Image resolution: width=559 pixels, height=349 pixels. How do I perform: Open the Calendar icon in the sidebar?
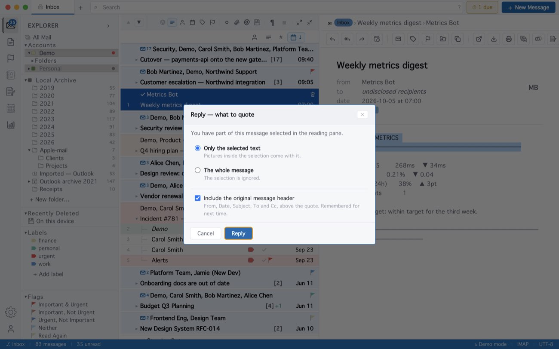pos(11,108)
